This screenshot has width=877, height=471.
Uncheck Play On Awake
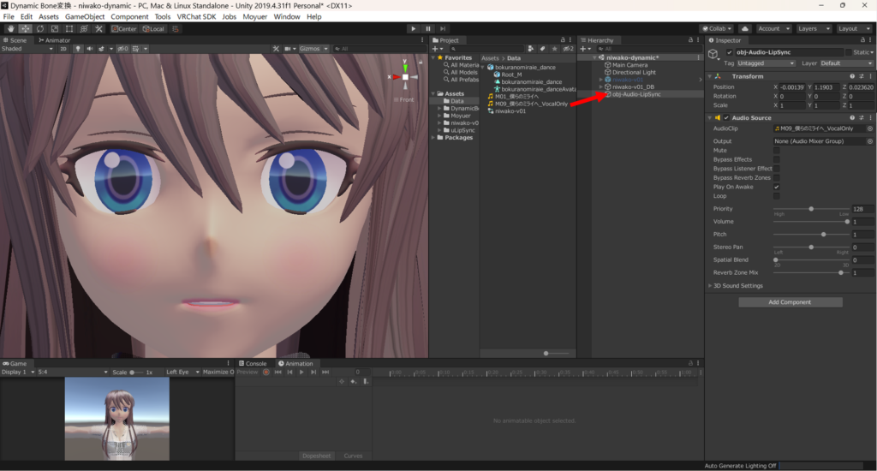[776, 187]
